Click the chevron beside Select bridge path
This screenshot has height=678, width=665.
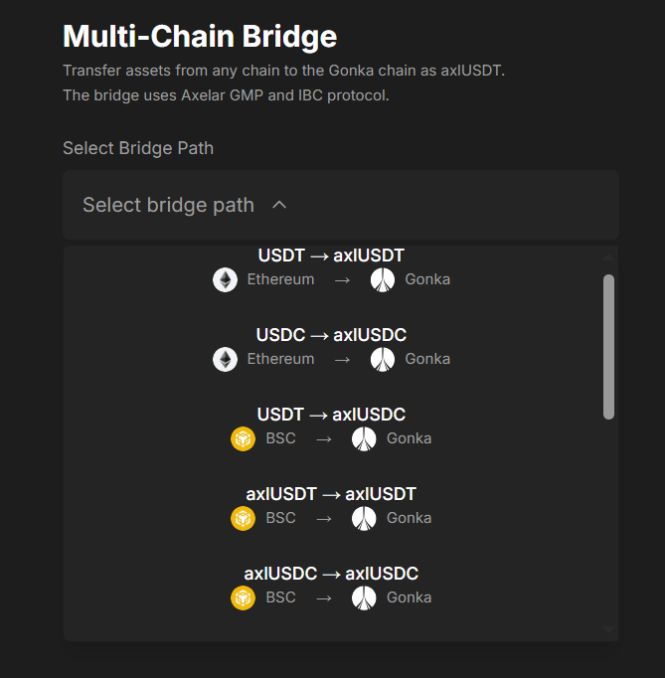[279, 205]
